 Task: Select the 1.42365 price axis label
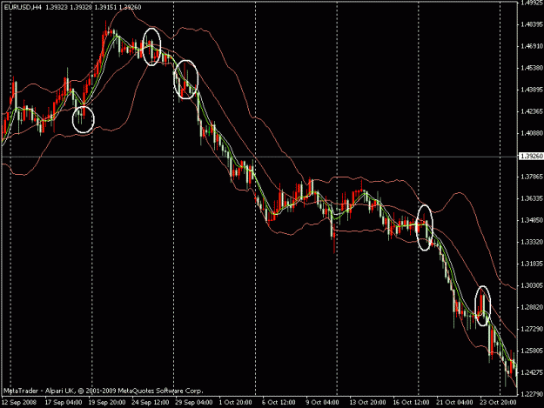coord(532,111)
